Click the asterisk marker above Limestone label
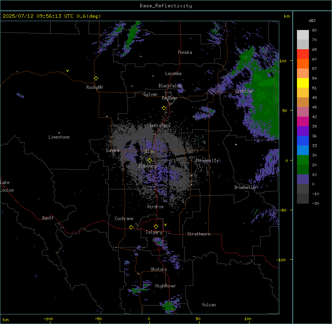This screenshot has height=324, width=332. pos(59,133)
